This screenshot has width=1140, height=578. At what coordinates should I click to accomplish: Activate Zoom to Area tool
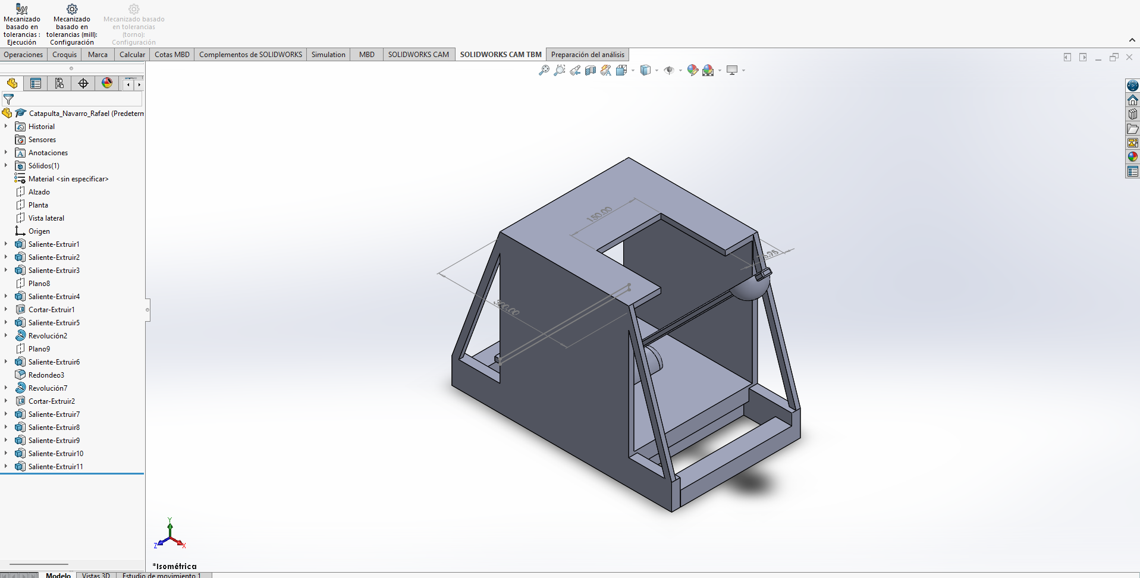coord(560,70)
